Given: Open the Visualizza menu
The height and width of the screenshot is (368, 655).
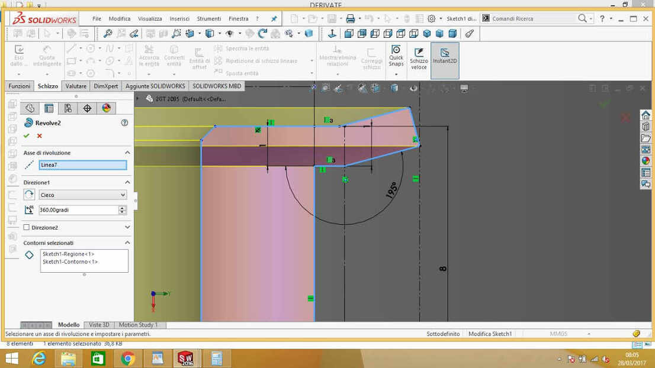Looking at the screenshot, I should pyautogui.click(x=150, y=19).
